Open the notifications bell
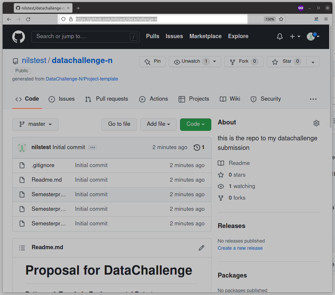 280,37
